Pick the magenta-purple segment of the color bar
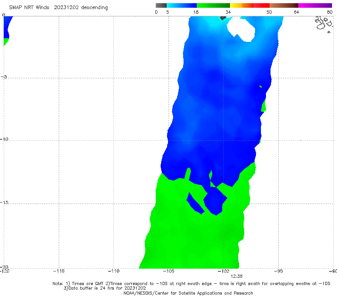The width and height of the screenshot is (337, 296). click(x=315, y=5)
